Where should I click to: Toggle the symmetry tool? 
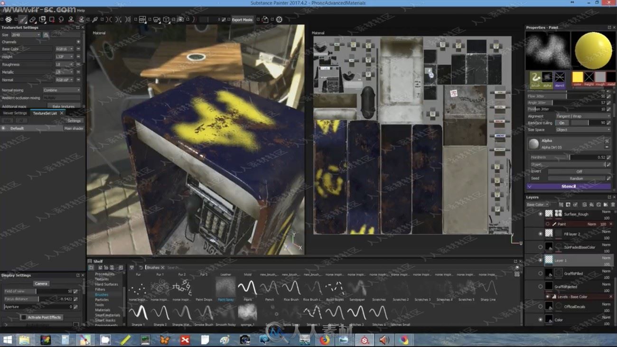click(109, 19)
